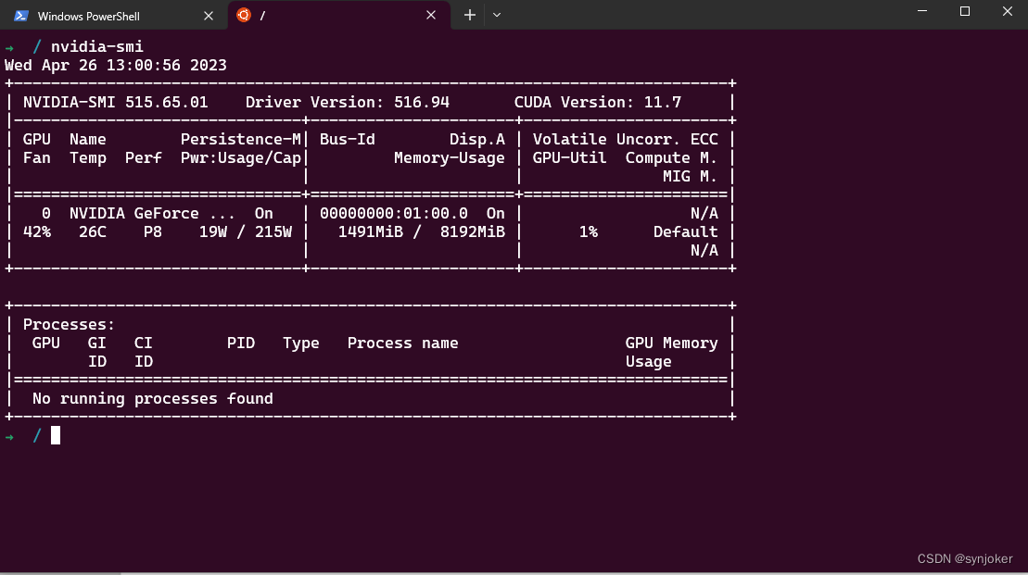Select the Ubuntu tab titled slash
The width and height of the screenshot is (1028, 575).
(339, 15)
